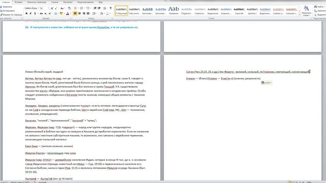Click the Формат по образцу brush icon
326x183 pixels.
tap(1, 15)
